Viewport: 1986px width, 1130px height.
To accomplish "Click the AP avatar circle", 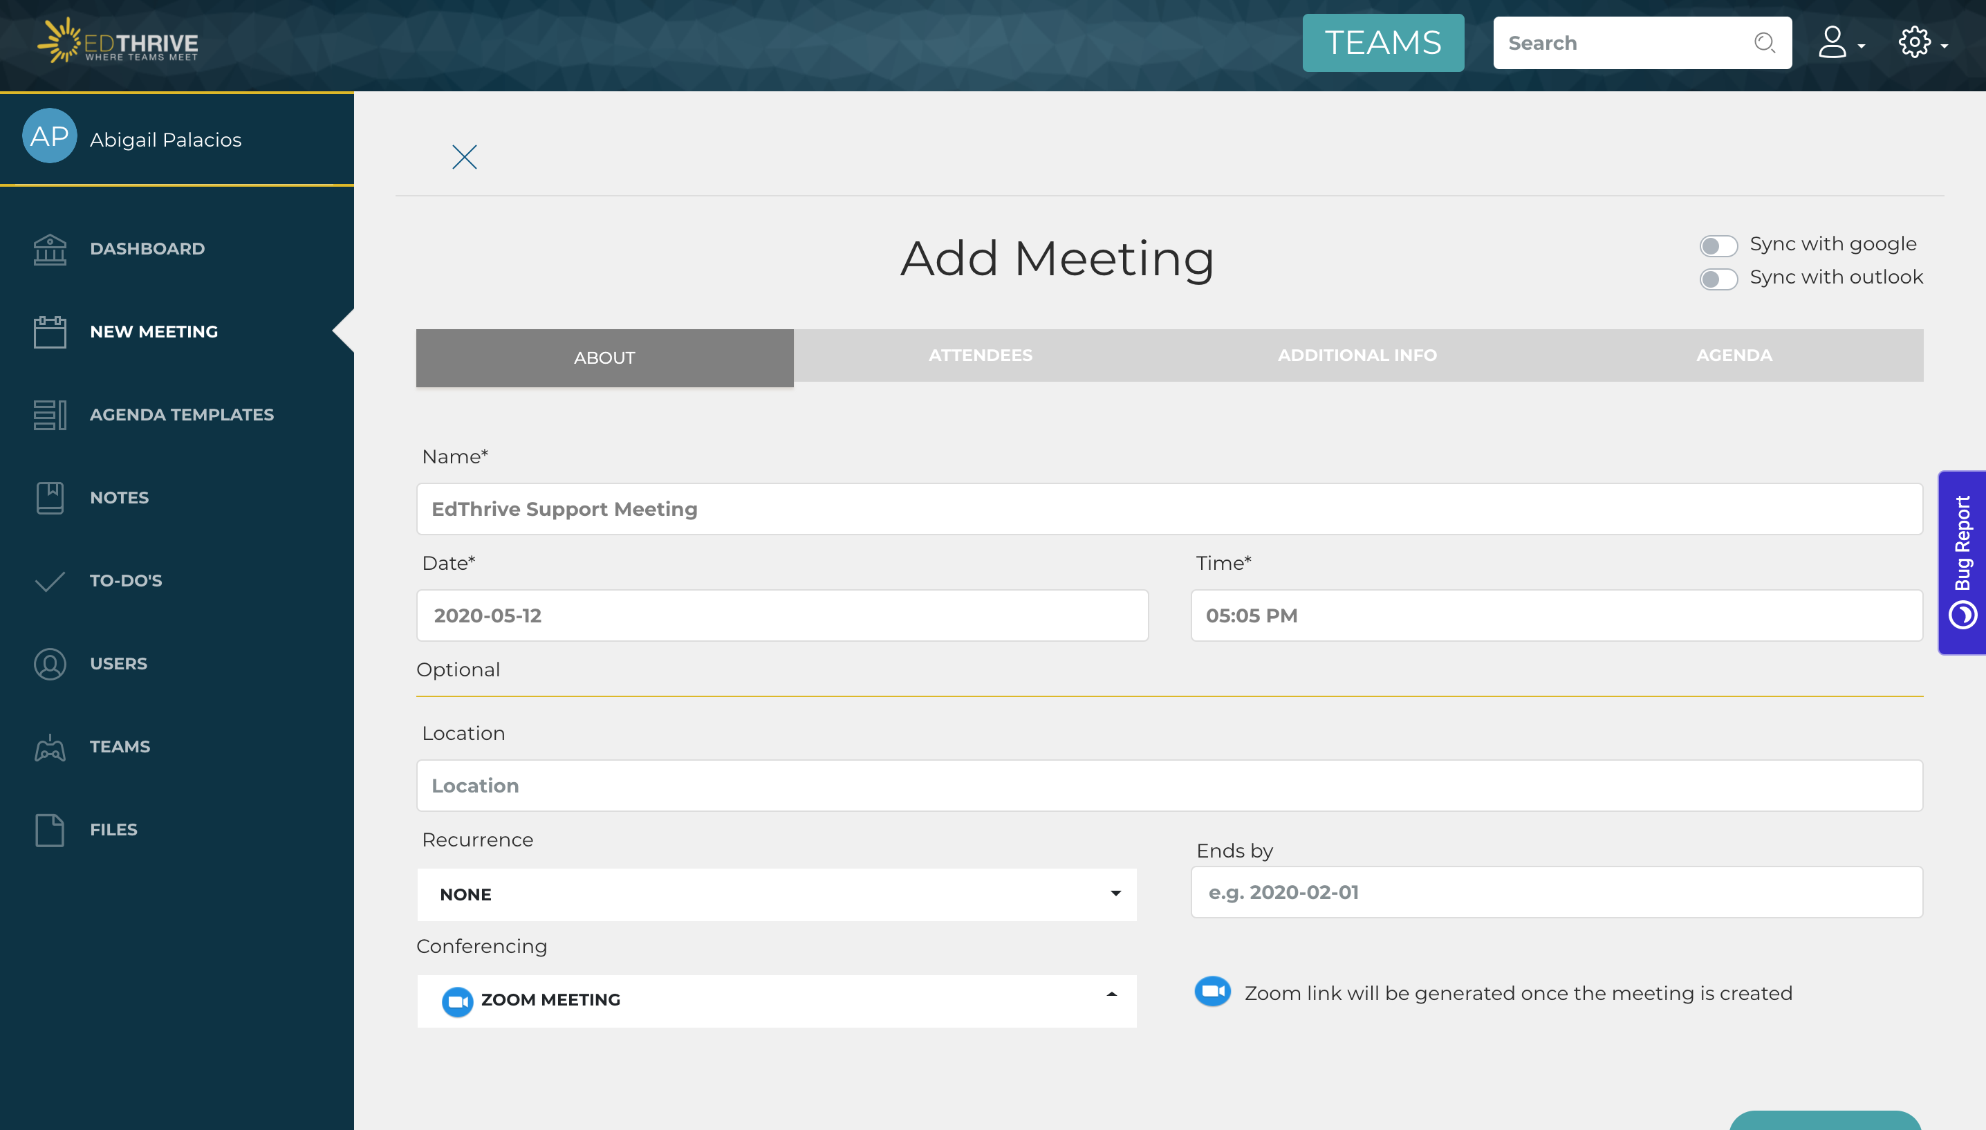I will [50, 136].
